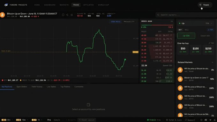Click the Telegram icon in the footer
Image resolution: width=217 pixels, height=122 pixels.
click(210, 120)
